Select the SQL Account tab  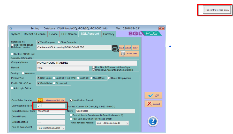click(90, 34)
